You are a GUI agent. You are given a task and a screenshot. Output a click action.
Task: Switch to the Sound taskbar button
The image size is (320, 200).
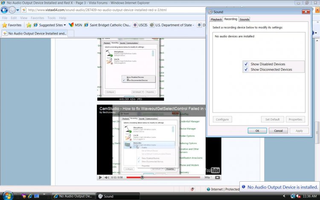tap(118, 196)
